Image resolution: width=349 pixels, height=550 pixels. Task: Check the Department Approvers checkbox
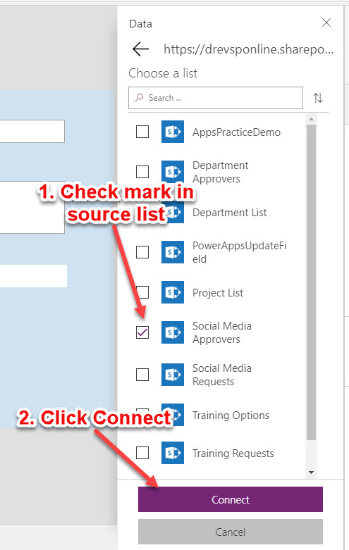click(x=142, y=172)
